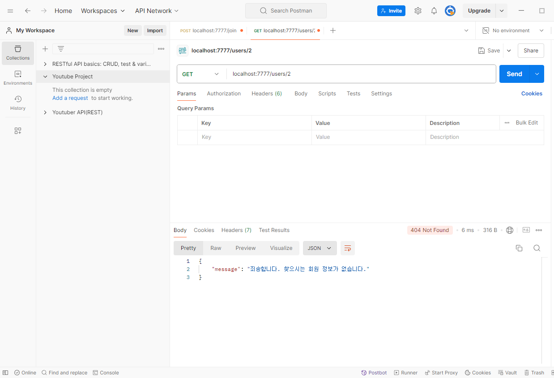Open the user profile avatar
The width and height of the screenshot is (554, 378).
click(450, 11)
